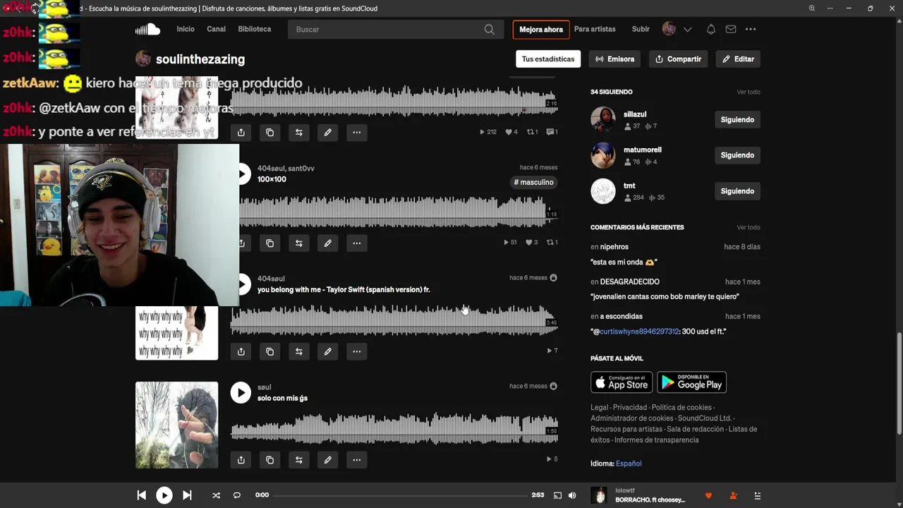903x508 pixels.
Task: Copy link of 100×100 track
Action: pos(269,243)
